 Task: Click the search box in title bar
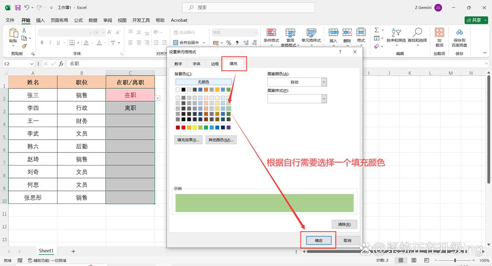click(x=248, y=8)
